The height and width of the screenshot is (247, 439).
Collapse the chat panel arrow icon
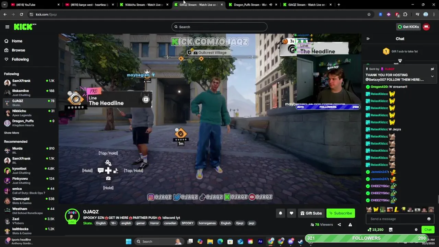tap(368, 39)
